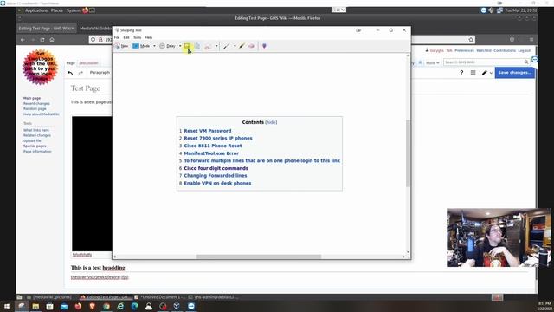Screen dimensions: 554x312
Task: Click the Snipping Tool horizontal scrollbar thumb
Action: pos(259,257)
